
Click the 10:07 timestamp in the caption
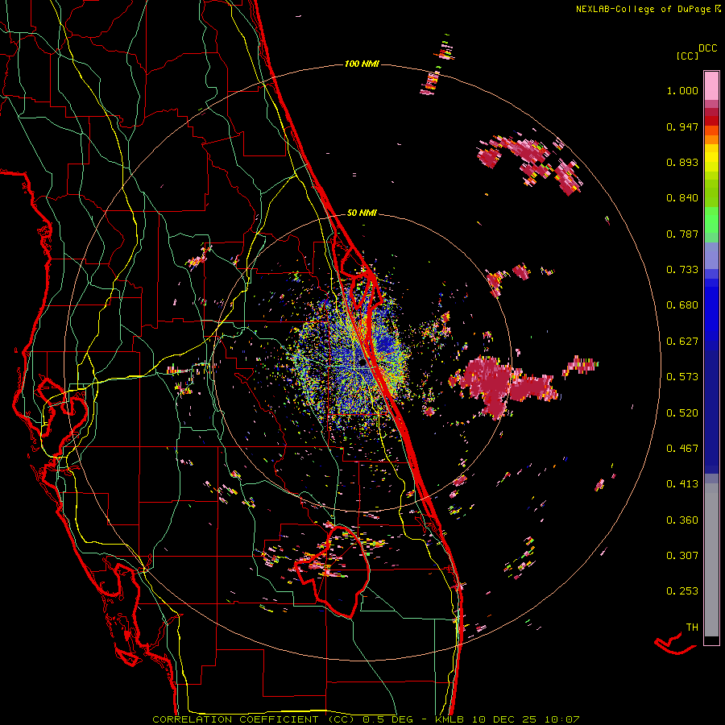561,719
